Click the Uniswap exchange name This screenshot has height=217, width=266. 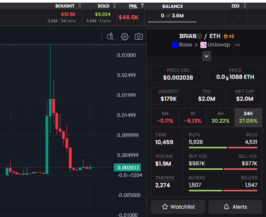click(219, 45)
